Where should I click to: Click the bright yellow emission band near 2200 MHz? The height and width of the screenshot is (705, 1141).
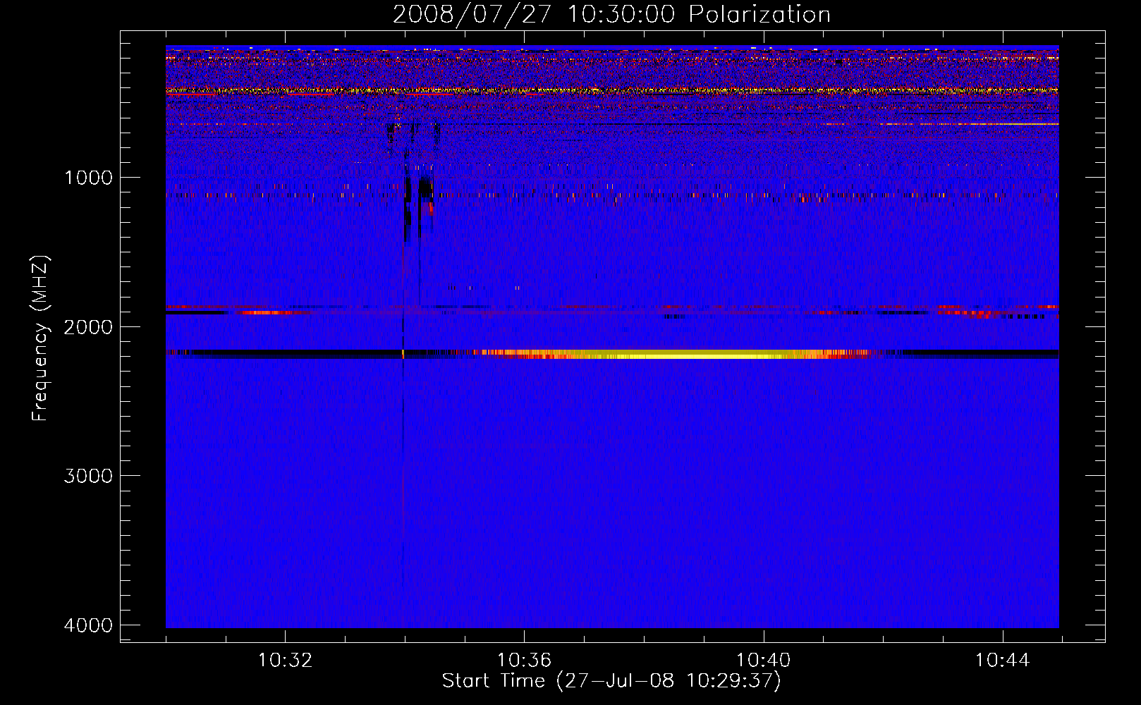click(x=677, y=354)
